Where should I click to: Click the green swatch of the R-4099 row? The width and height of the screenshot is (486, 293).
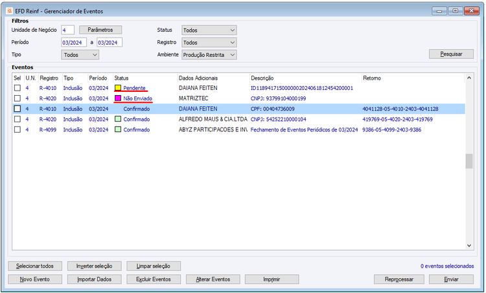pyautogui.click(x=118, y=129)
